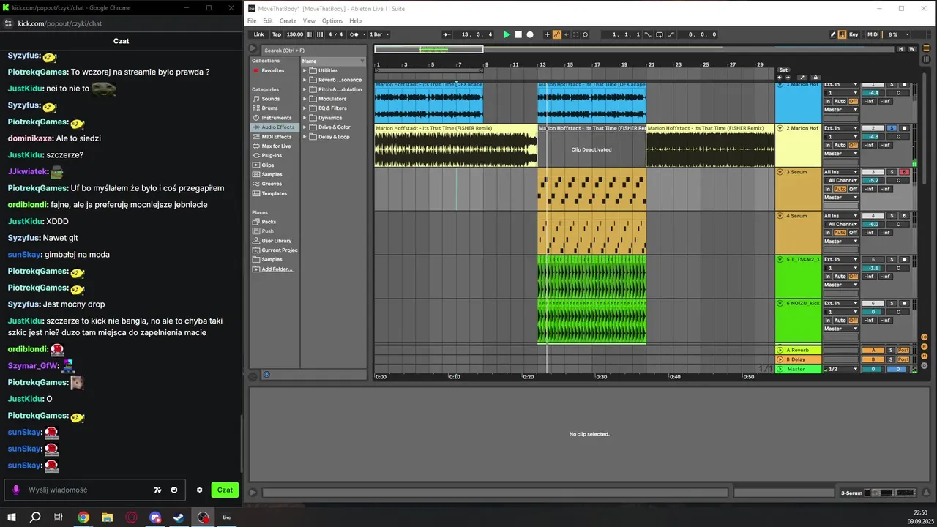Click the MIDI Arrangement Overdub plus icon
Image resolution: width=937 pixels, height=527 pixels.
547,34
